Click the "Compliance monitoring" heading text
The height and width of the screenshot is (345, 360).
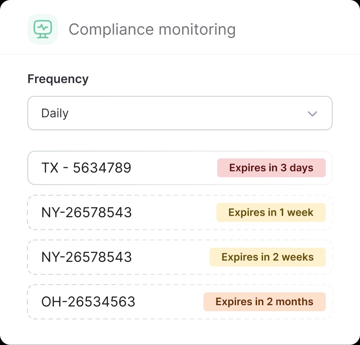tap(152, 30)
